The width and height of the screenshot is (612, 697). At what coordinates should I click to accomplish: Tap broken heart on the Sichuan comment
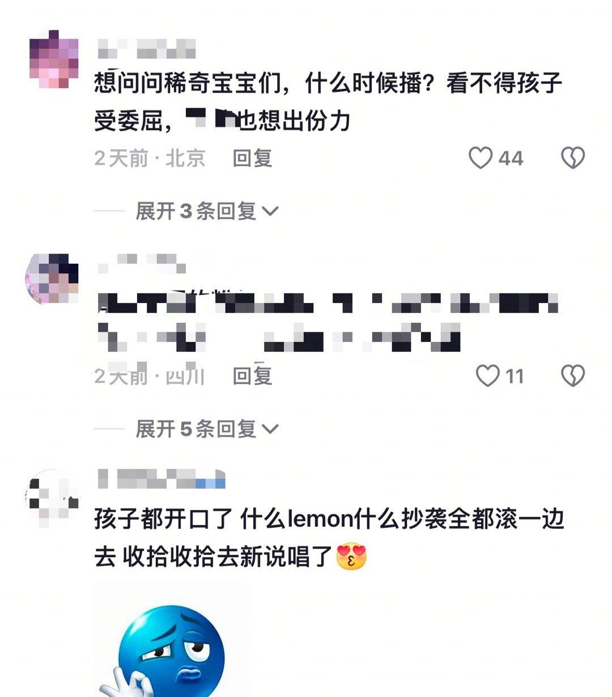pos(572,376)
